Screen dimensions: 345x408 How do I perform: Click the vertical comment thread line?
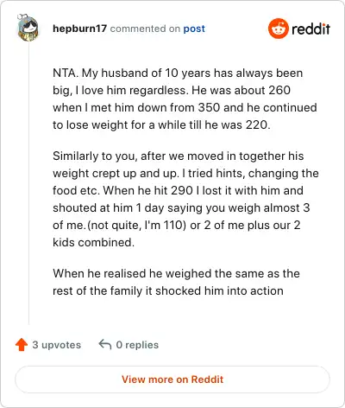[28, 183]
